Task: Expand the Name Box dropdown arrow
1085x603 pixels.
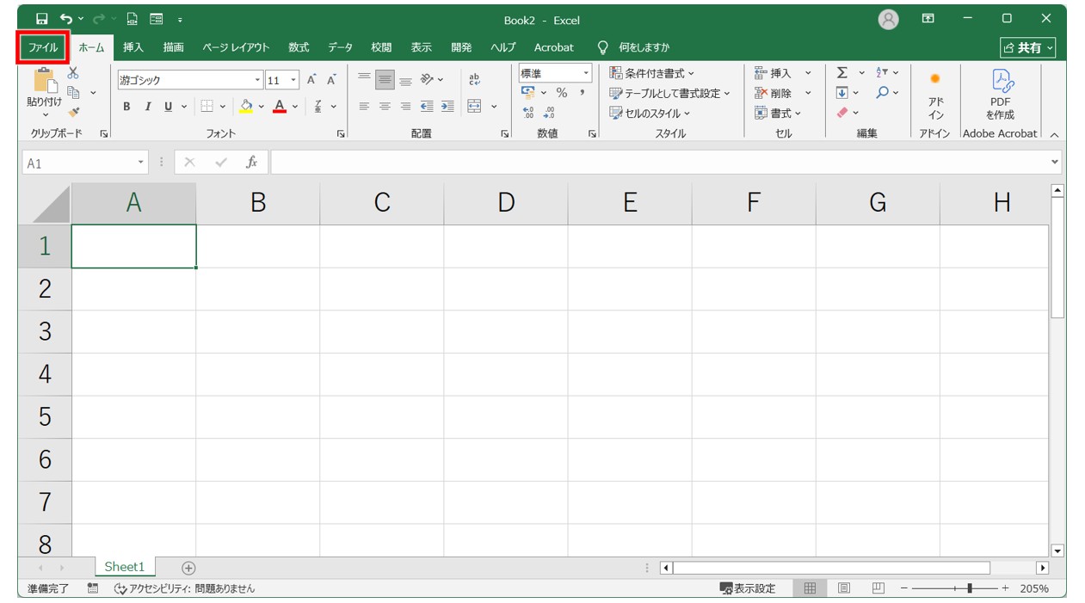Action: click(141, 163)
